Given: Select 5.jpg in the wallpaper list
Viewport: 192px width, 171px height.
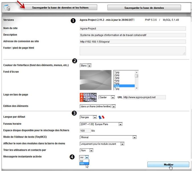Looking at the screenshot, I should pyautogui.click(x=124, y=83).
